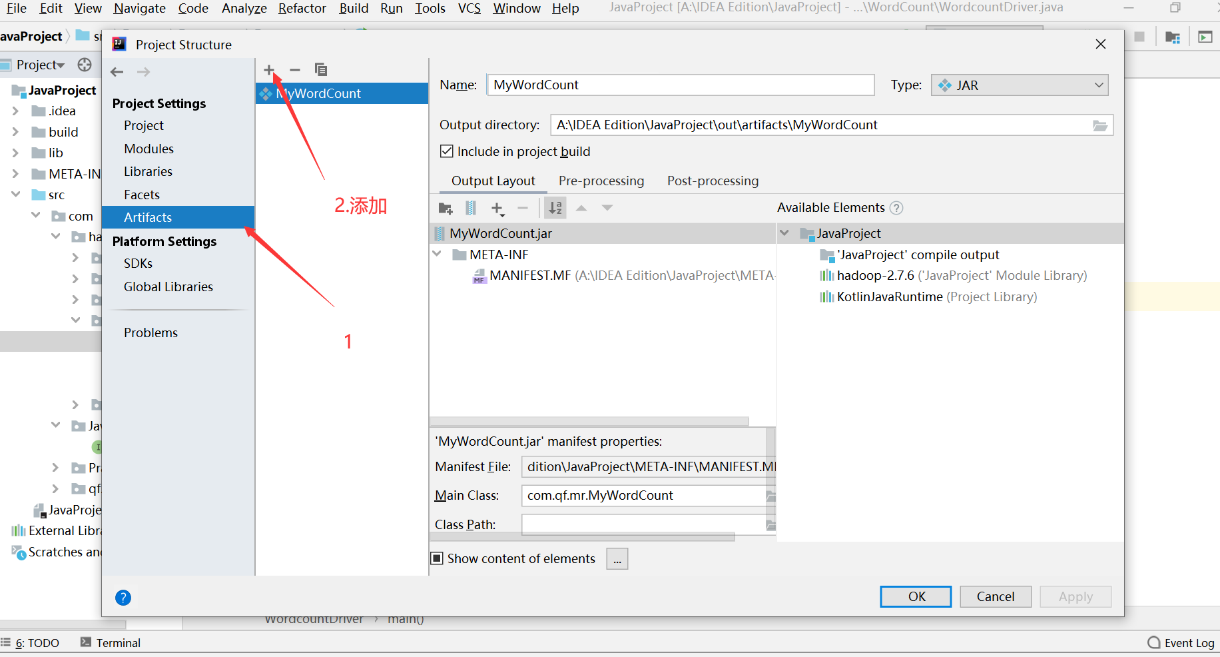Viewport: 1220px width, 657px height.
Task: Select Facets in Project Settings
Action: (x=142, y=195)
